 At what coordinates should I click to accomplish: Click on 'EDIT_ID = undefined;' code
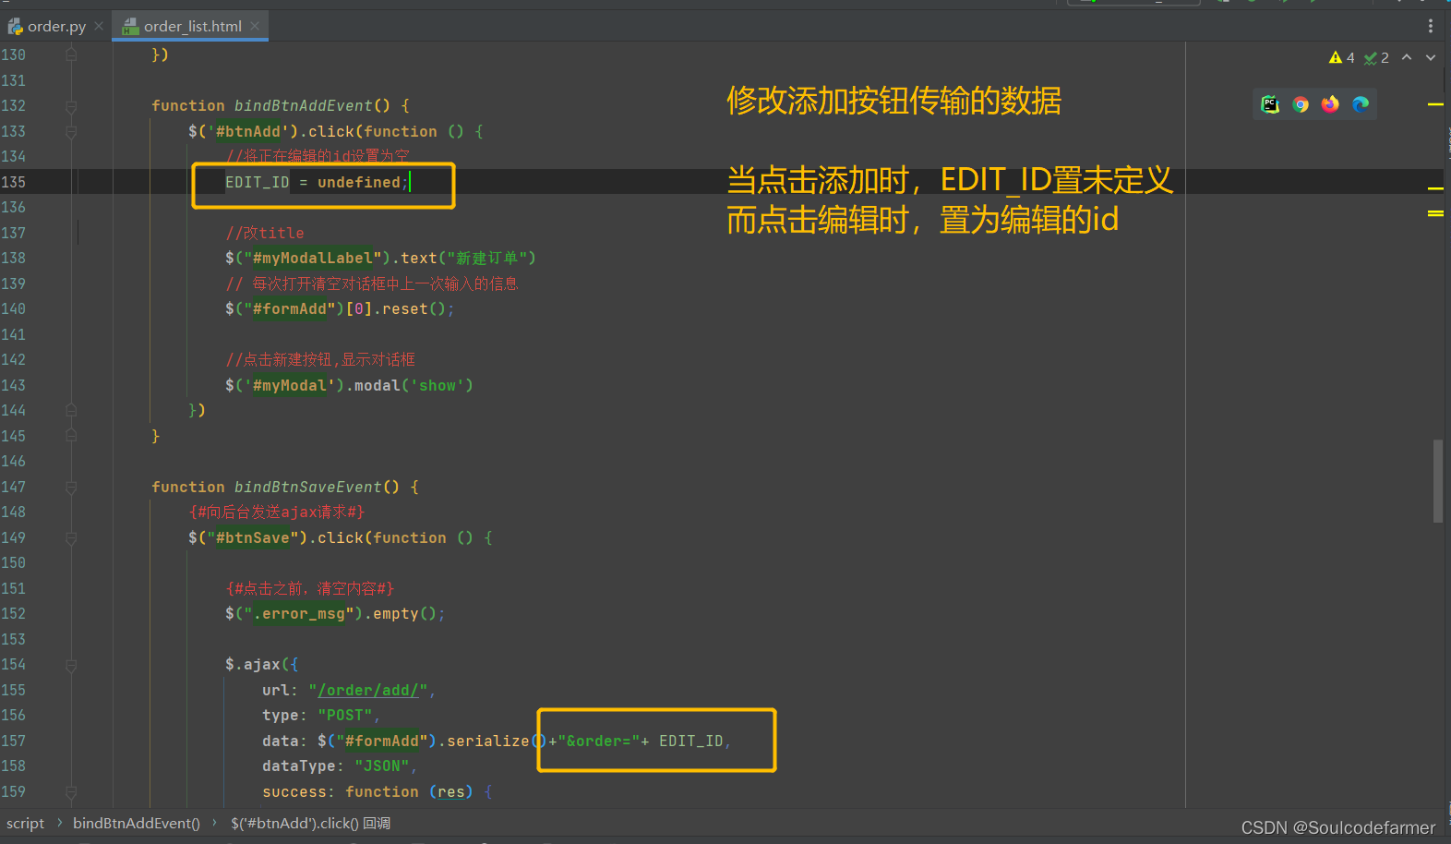pos(317,182)
